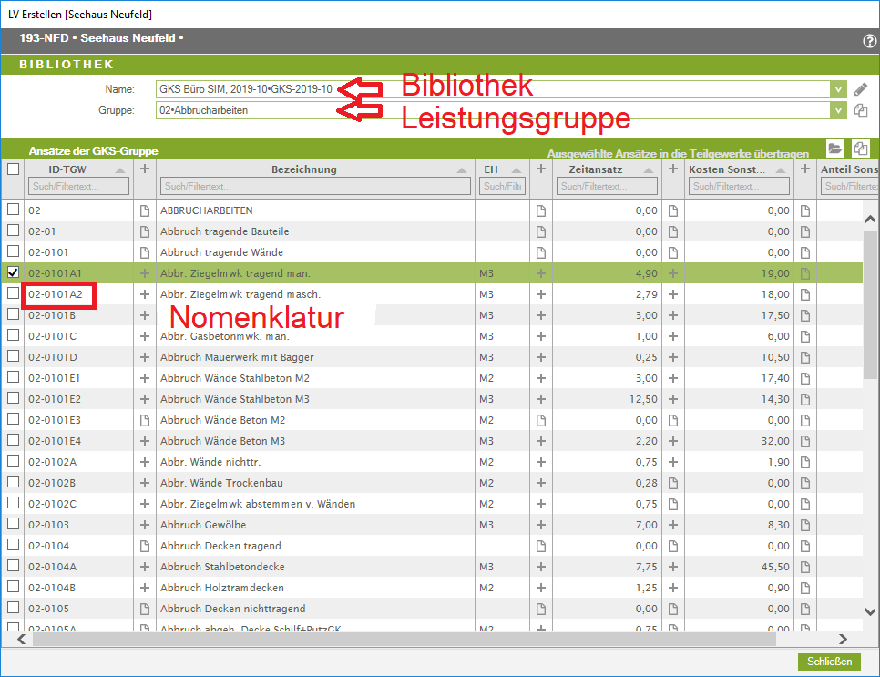Toggle the select-all checkbox in table header

click(13, 169)
